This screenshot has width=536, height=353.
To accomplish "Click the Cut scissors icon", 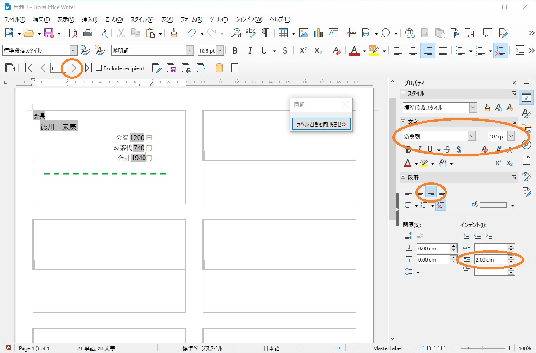I will 121,33.
